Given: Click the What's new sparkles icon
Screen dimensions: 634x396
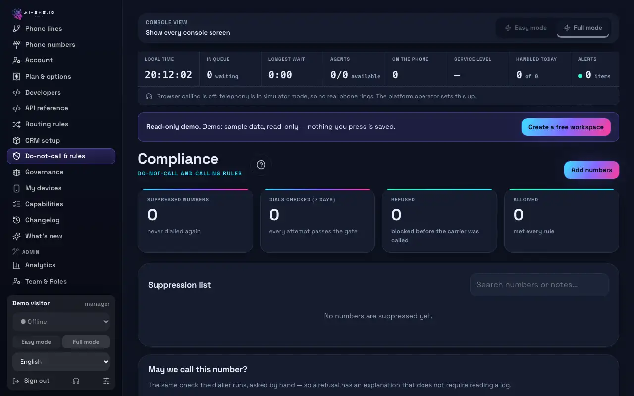Looking at the screenshot, I should coord(16,236).
